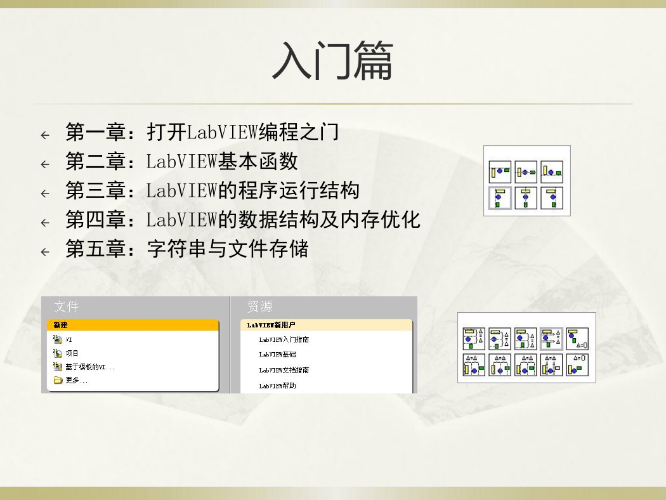Viewport: 666px width, 500px height.
Task: Click the line 第四章:LabVIEW的数据结构及内存优化
Action: point(243,220)
